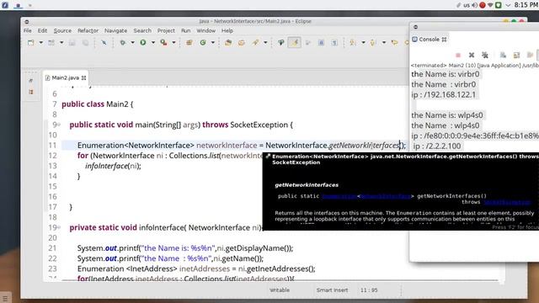Expand the Debug configurations dropdown arrow

point(132,43)
